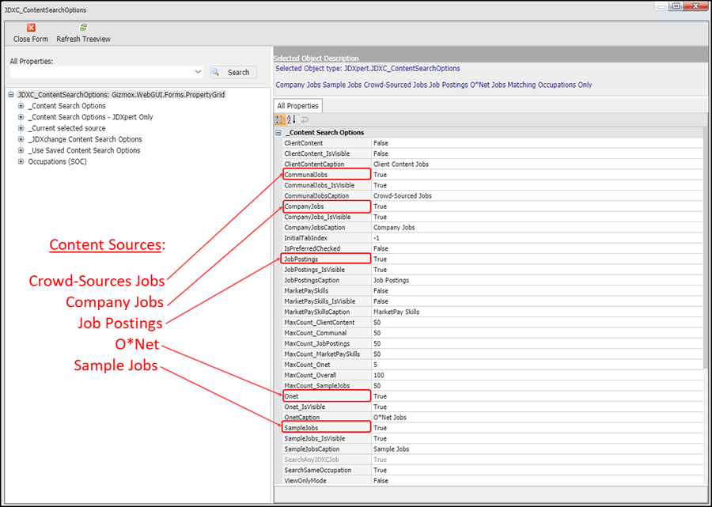The width and height of the screenshot is (712, 507).
Task: Click the 'Selected Object type' description text
Action: pos(367,69)
